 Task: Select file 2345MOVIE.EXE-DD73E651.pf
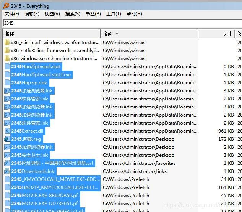[x=44, y=203]
